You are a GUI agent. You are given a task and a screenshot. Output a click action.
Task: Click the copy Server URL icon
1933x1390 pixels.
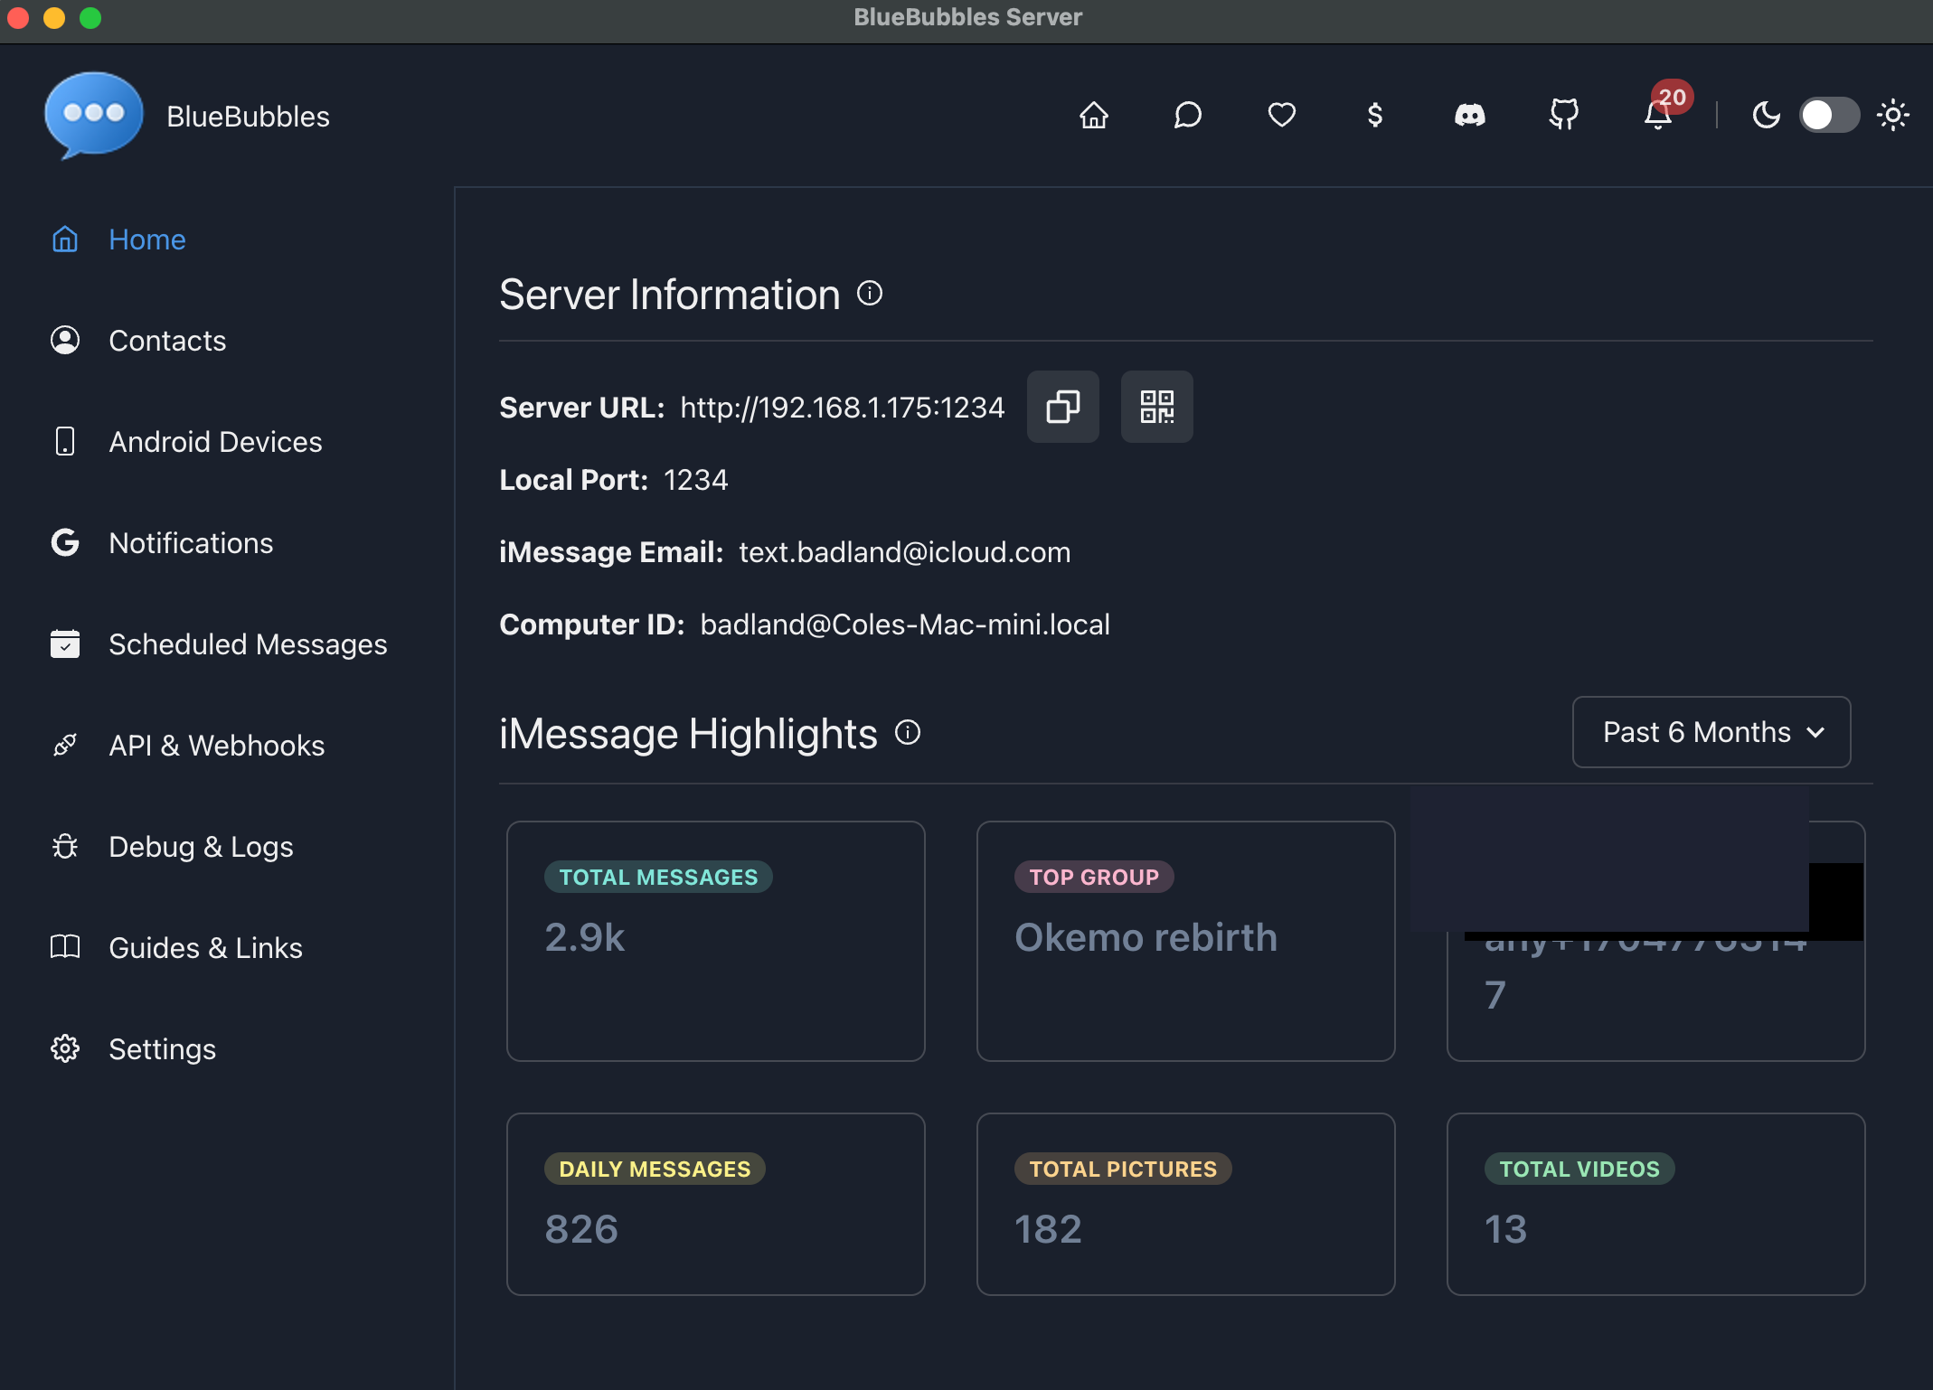1063,407
